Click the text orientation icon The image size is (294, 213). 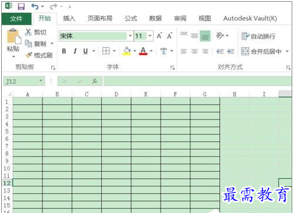pos(219,36)
